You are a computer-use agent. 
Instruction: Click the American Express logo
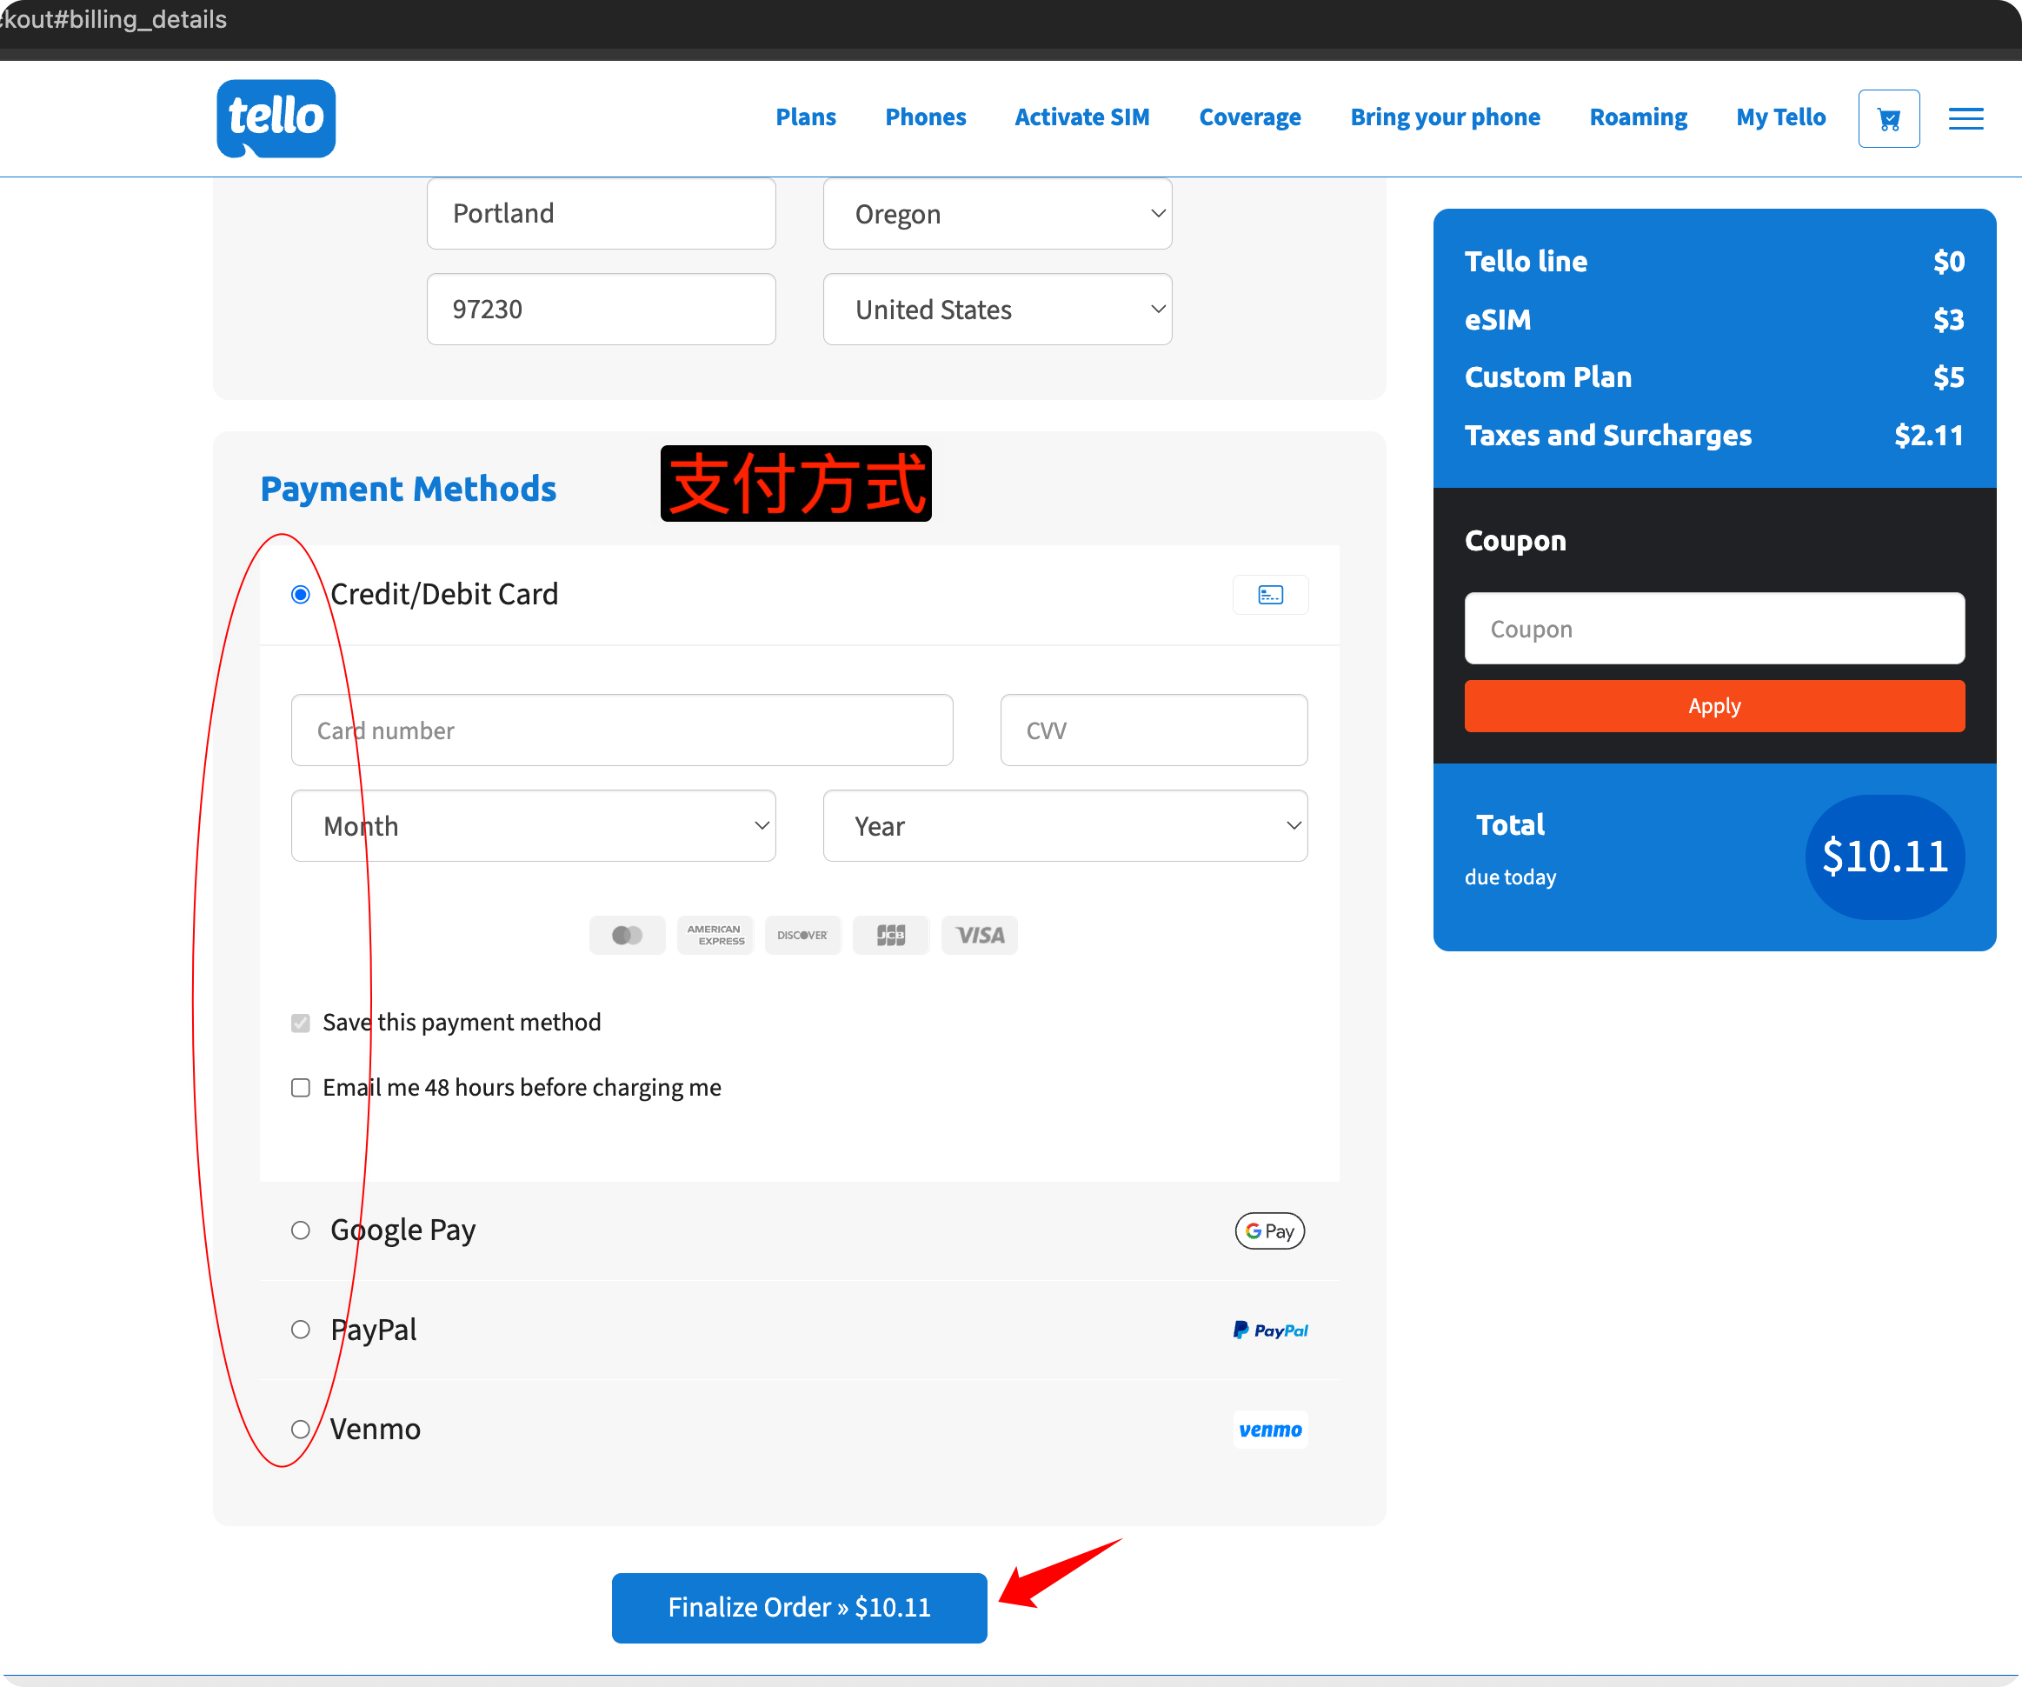point(715,934)
